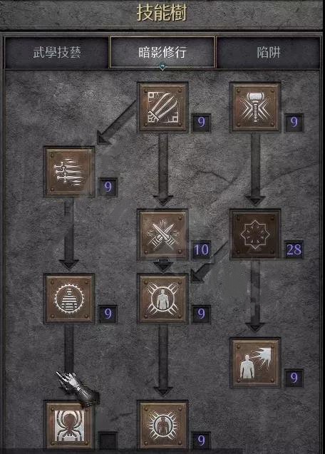This screenshot has width=325, height=454.
Task: Choose the Burst of Speed daggers icon
Action: point(69,172)
